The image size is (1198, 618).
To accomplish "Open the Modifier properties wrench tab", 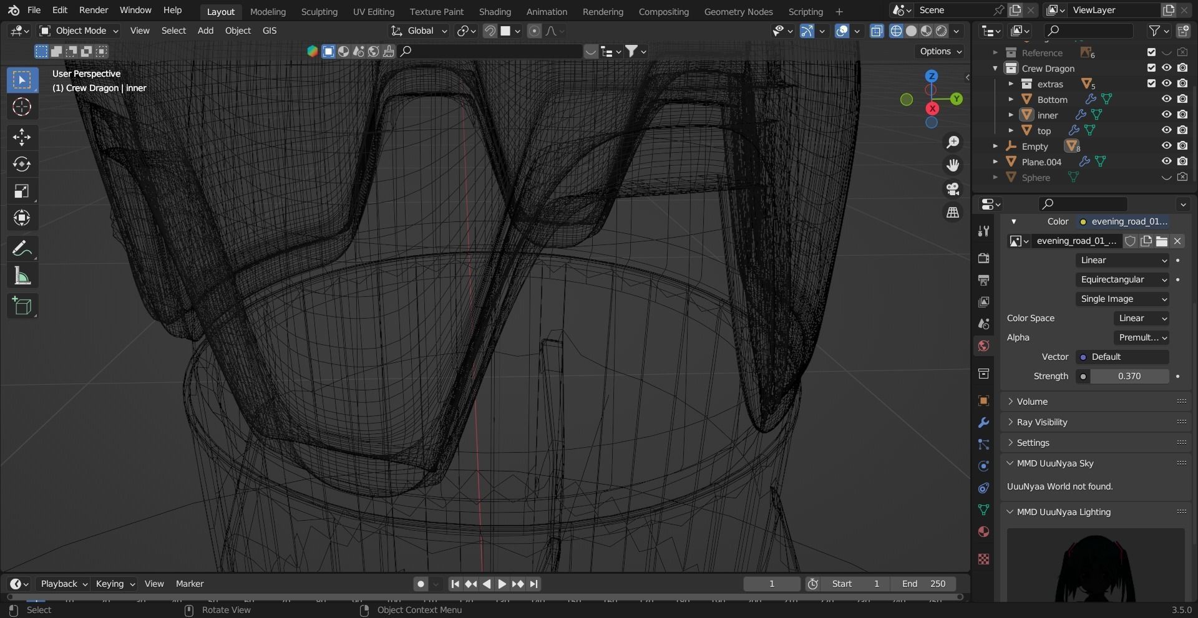I will (984, 423).
